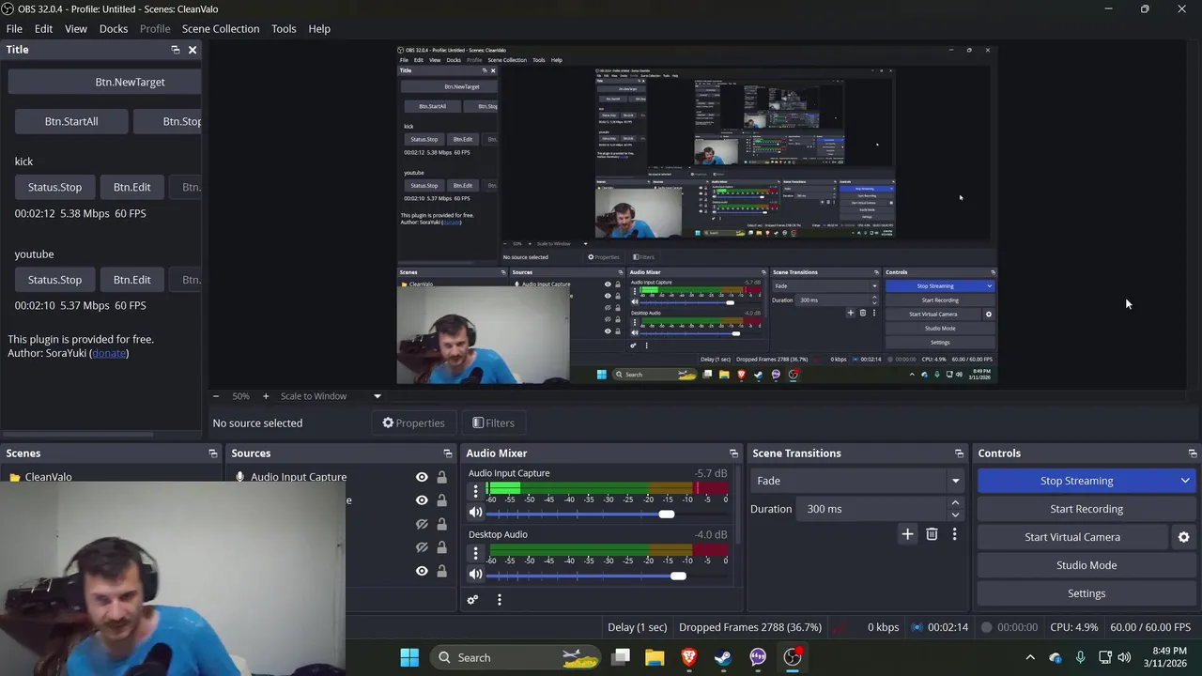Open Audio Mixer menu three dots at bottom

pos(500,600)
